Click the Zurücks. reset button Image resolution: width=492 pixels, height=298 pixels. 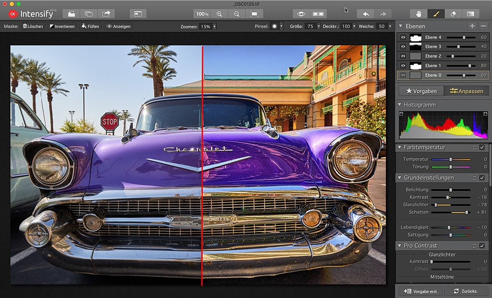[x=466, y=291]
